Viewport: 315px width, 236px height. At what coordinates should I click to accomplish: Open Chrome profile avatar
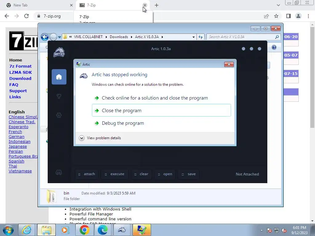coord(298,16)
